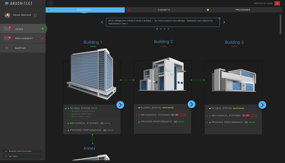Viewport: 285px width, 163px height.
Task: Click the red notifications count badge
Action: pos(277,3)
